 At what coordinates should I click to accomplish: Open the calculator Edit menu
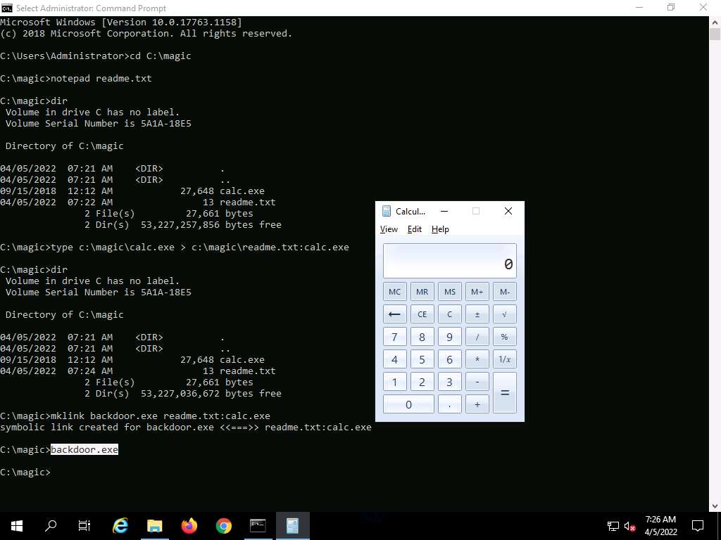pos(415,229)
